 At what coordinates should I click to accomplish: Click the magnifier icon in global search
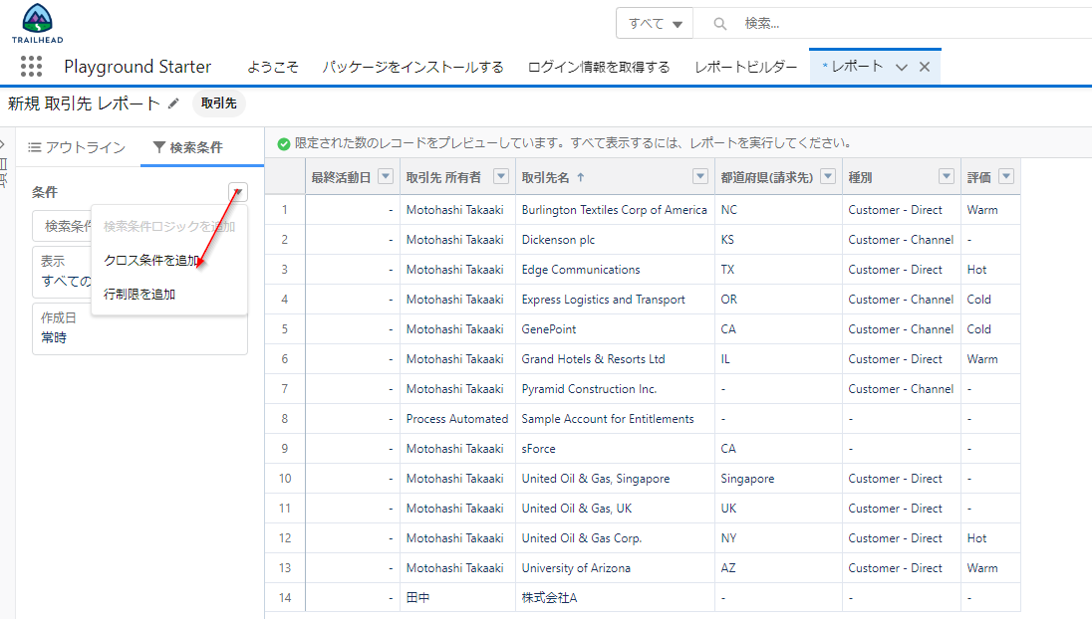click(x=720, y=22)
